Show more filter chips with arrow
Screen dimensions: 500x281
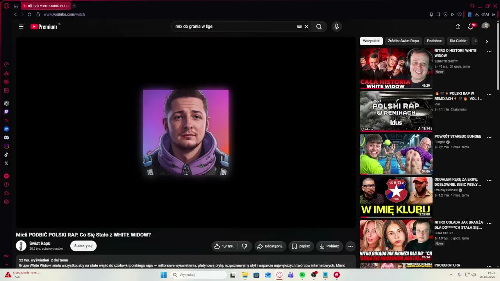(487, 41)
